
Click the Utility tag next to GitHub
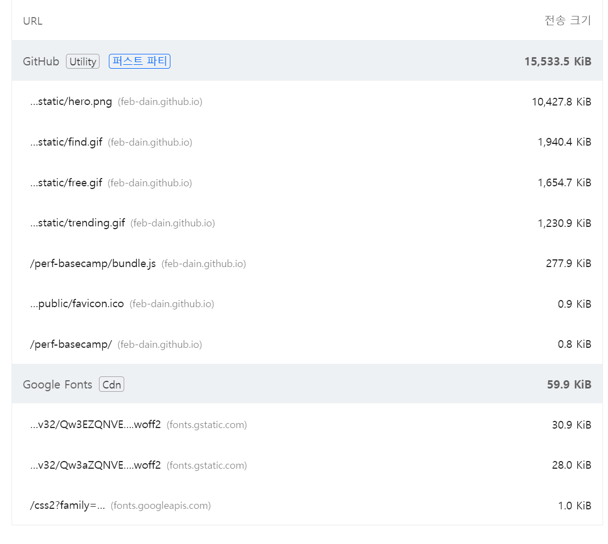point(82,61)
